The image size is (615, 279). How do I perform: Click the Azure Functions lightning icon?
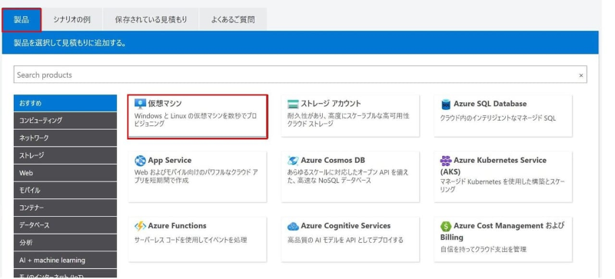[x=140, y=226]
